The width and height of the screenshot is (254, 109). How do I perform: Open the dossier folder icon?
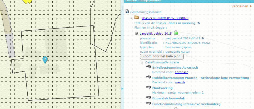pyautogui.click(x=137, y=17)
